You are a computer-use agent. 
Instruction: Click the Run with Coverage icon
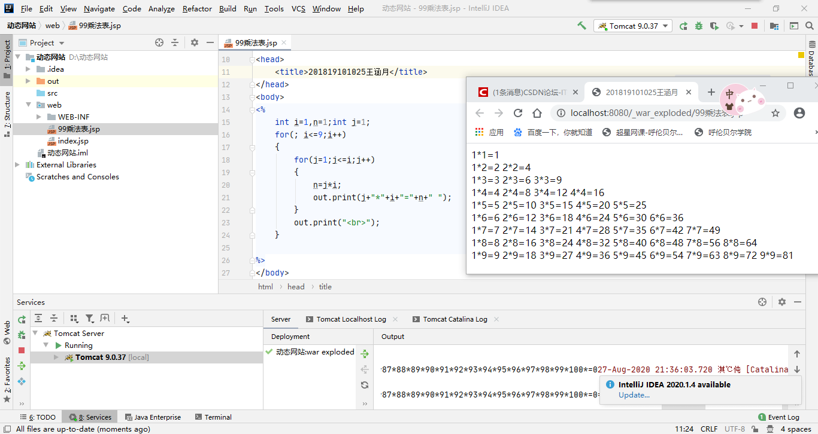714,26
